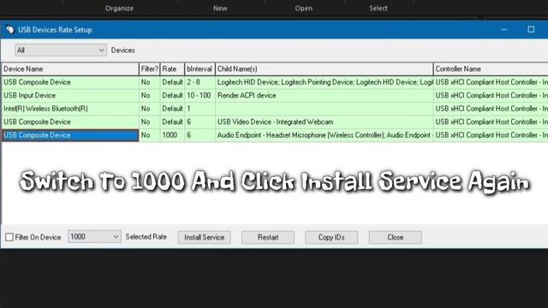Sort by the Filter? column header

(150, 69)
